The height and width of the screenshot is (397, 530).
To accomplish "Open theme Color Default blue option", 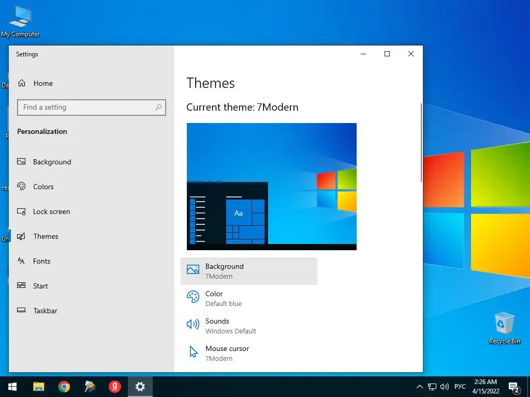I will [249, 298].
